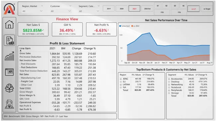Sort by the BM column header
Viewport: 216px width, 121px height.
pos(63,48)
